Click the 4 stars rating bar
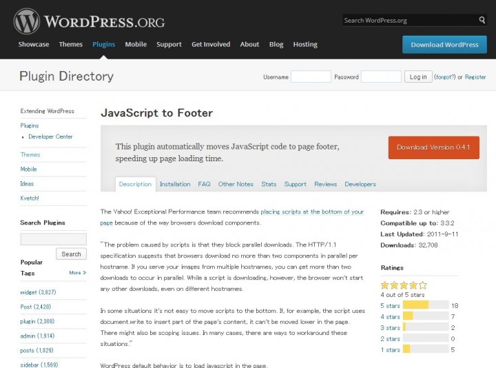This screenshot has height=368, width=496. pos(426,316)
